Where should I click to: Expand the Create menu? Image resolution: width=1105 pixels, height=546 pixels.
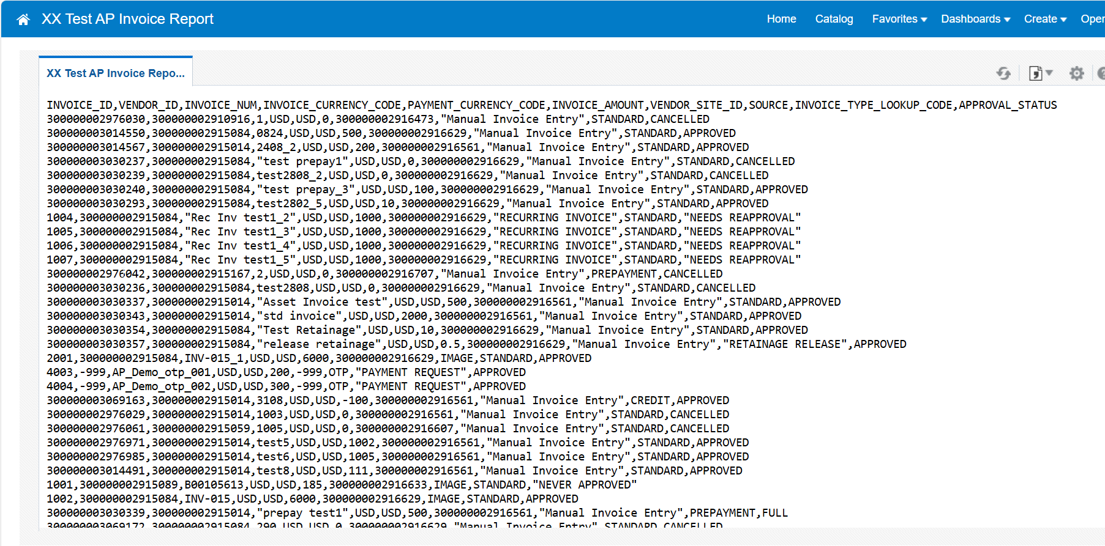pos(1045,19)
